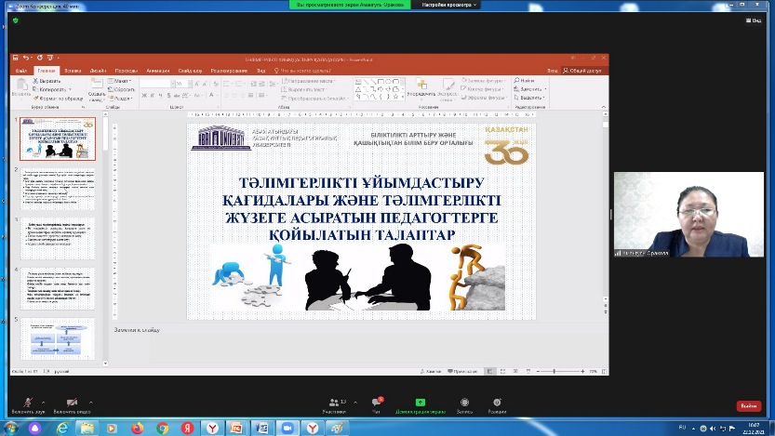Start recording with the Record icon
The height and width of the screenshot is (436, 775).
[464, 402]
